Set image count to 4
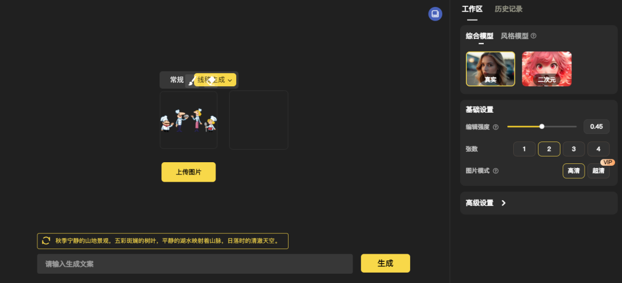 point(598,149)
